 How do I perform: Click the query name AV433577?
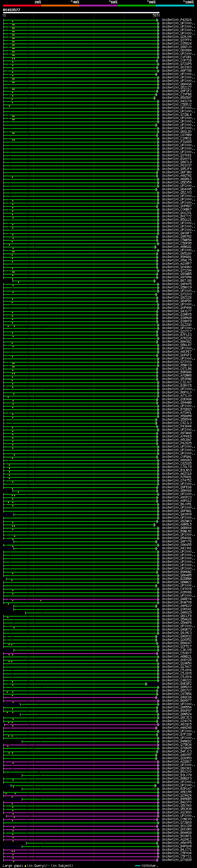(x=11, y=10)
